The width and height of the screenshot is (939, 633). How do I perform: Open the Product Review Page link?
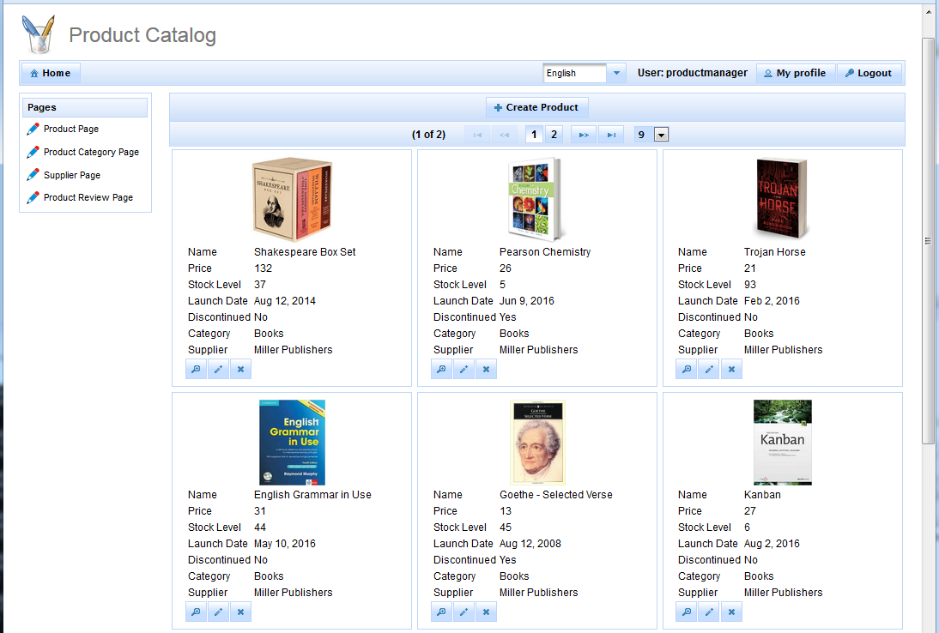click(88, 197)
